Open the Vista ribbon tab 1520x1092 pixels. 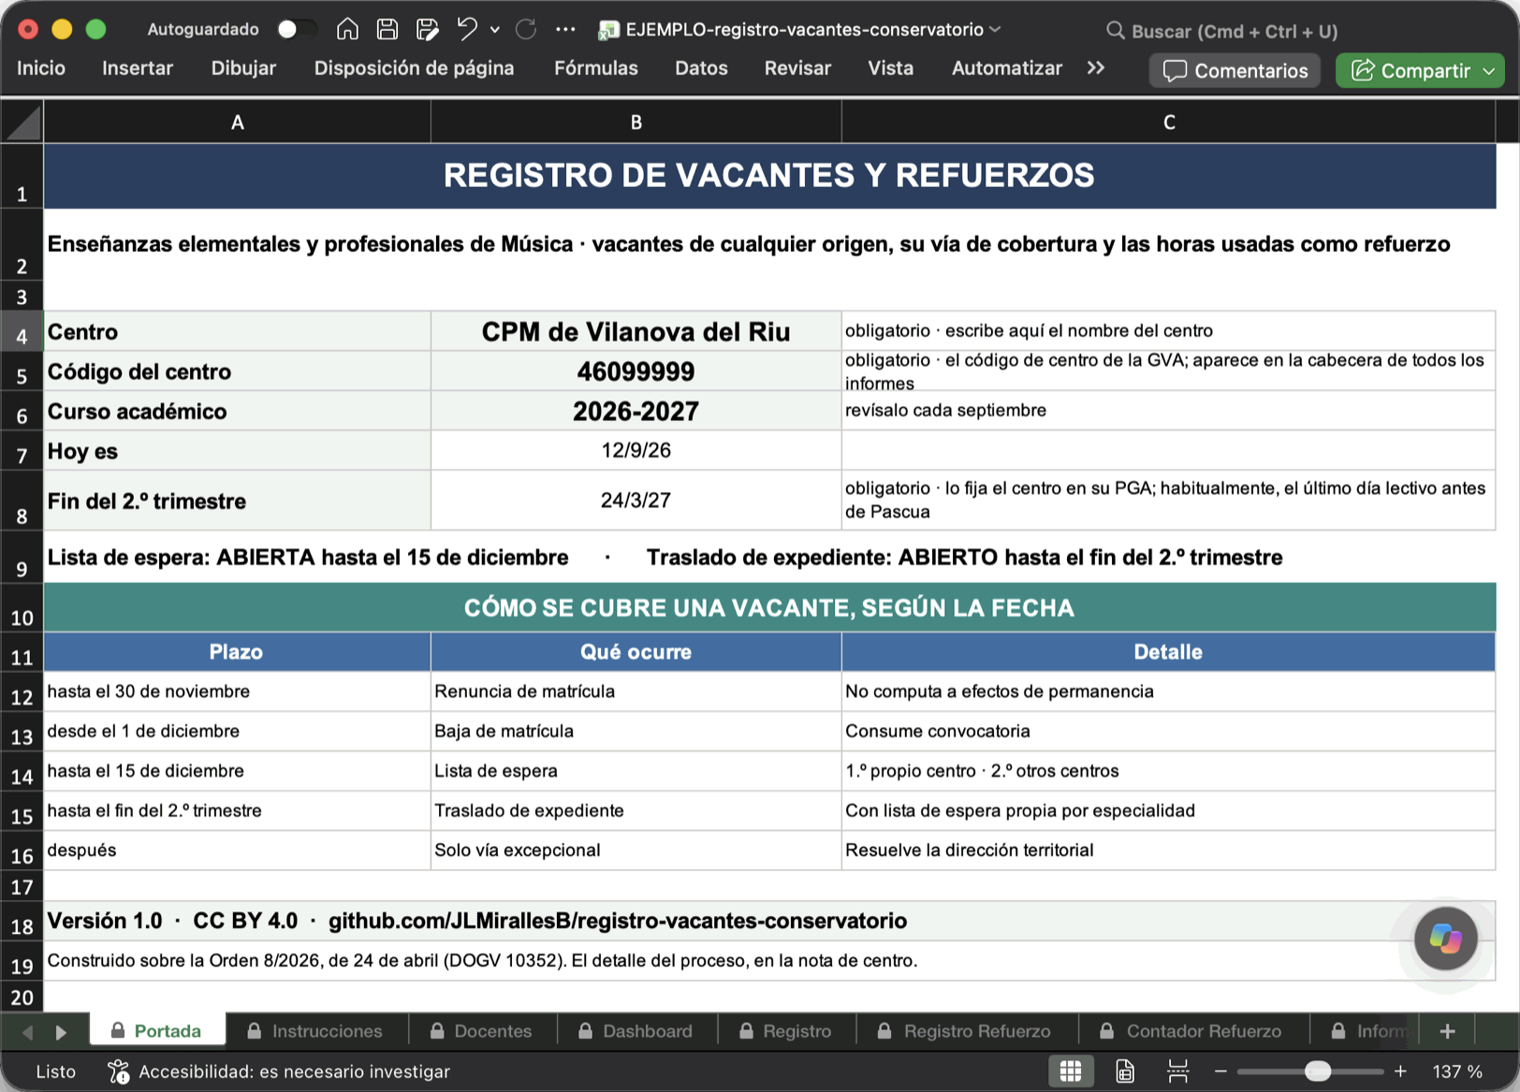point(891,68)
